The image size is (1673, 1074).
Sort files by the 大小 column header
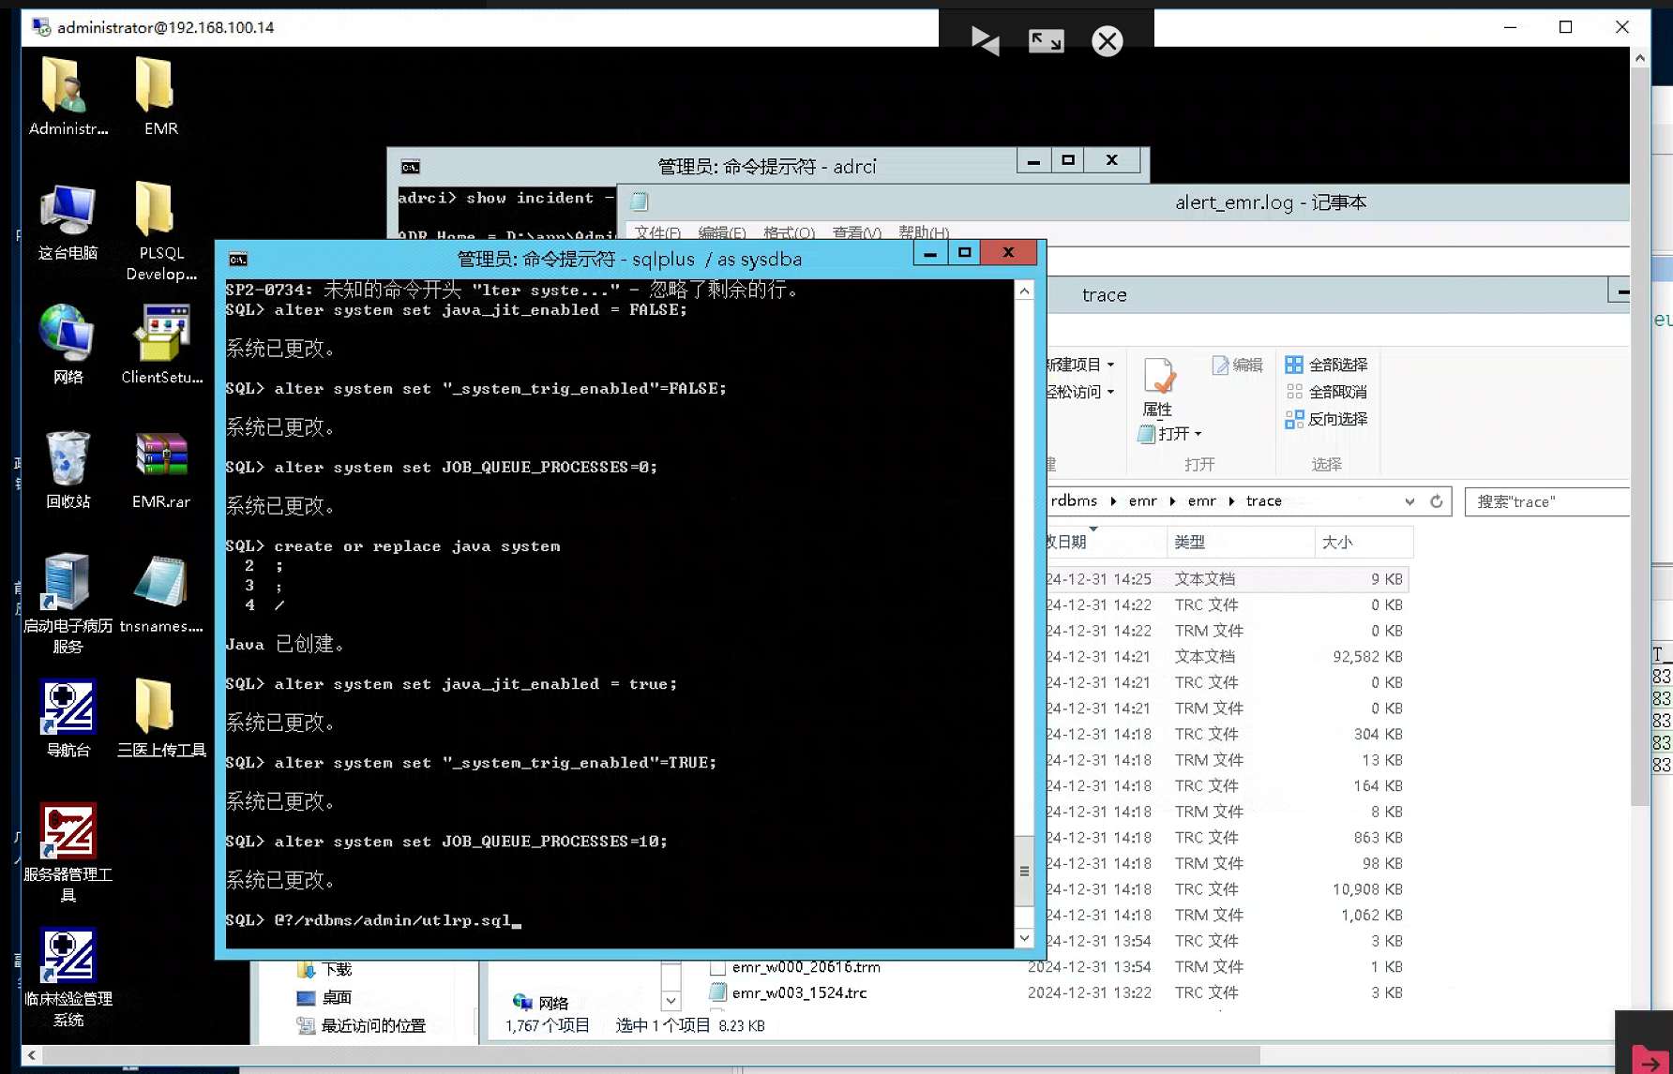point(1364,542)
